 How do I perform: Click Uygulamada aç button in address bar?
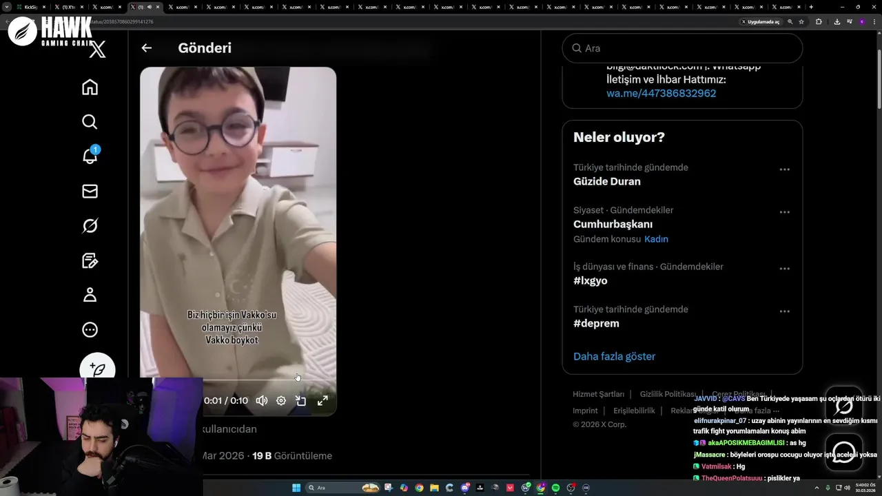point(760,21)
